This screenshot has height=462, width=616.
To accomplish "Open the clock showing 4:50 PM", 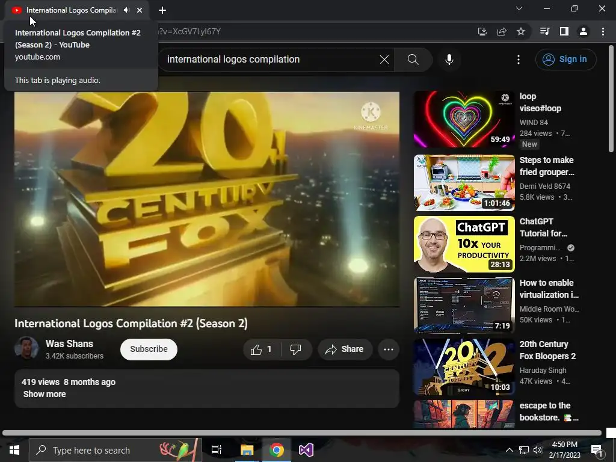I will [564, 450].
